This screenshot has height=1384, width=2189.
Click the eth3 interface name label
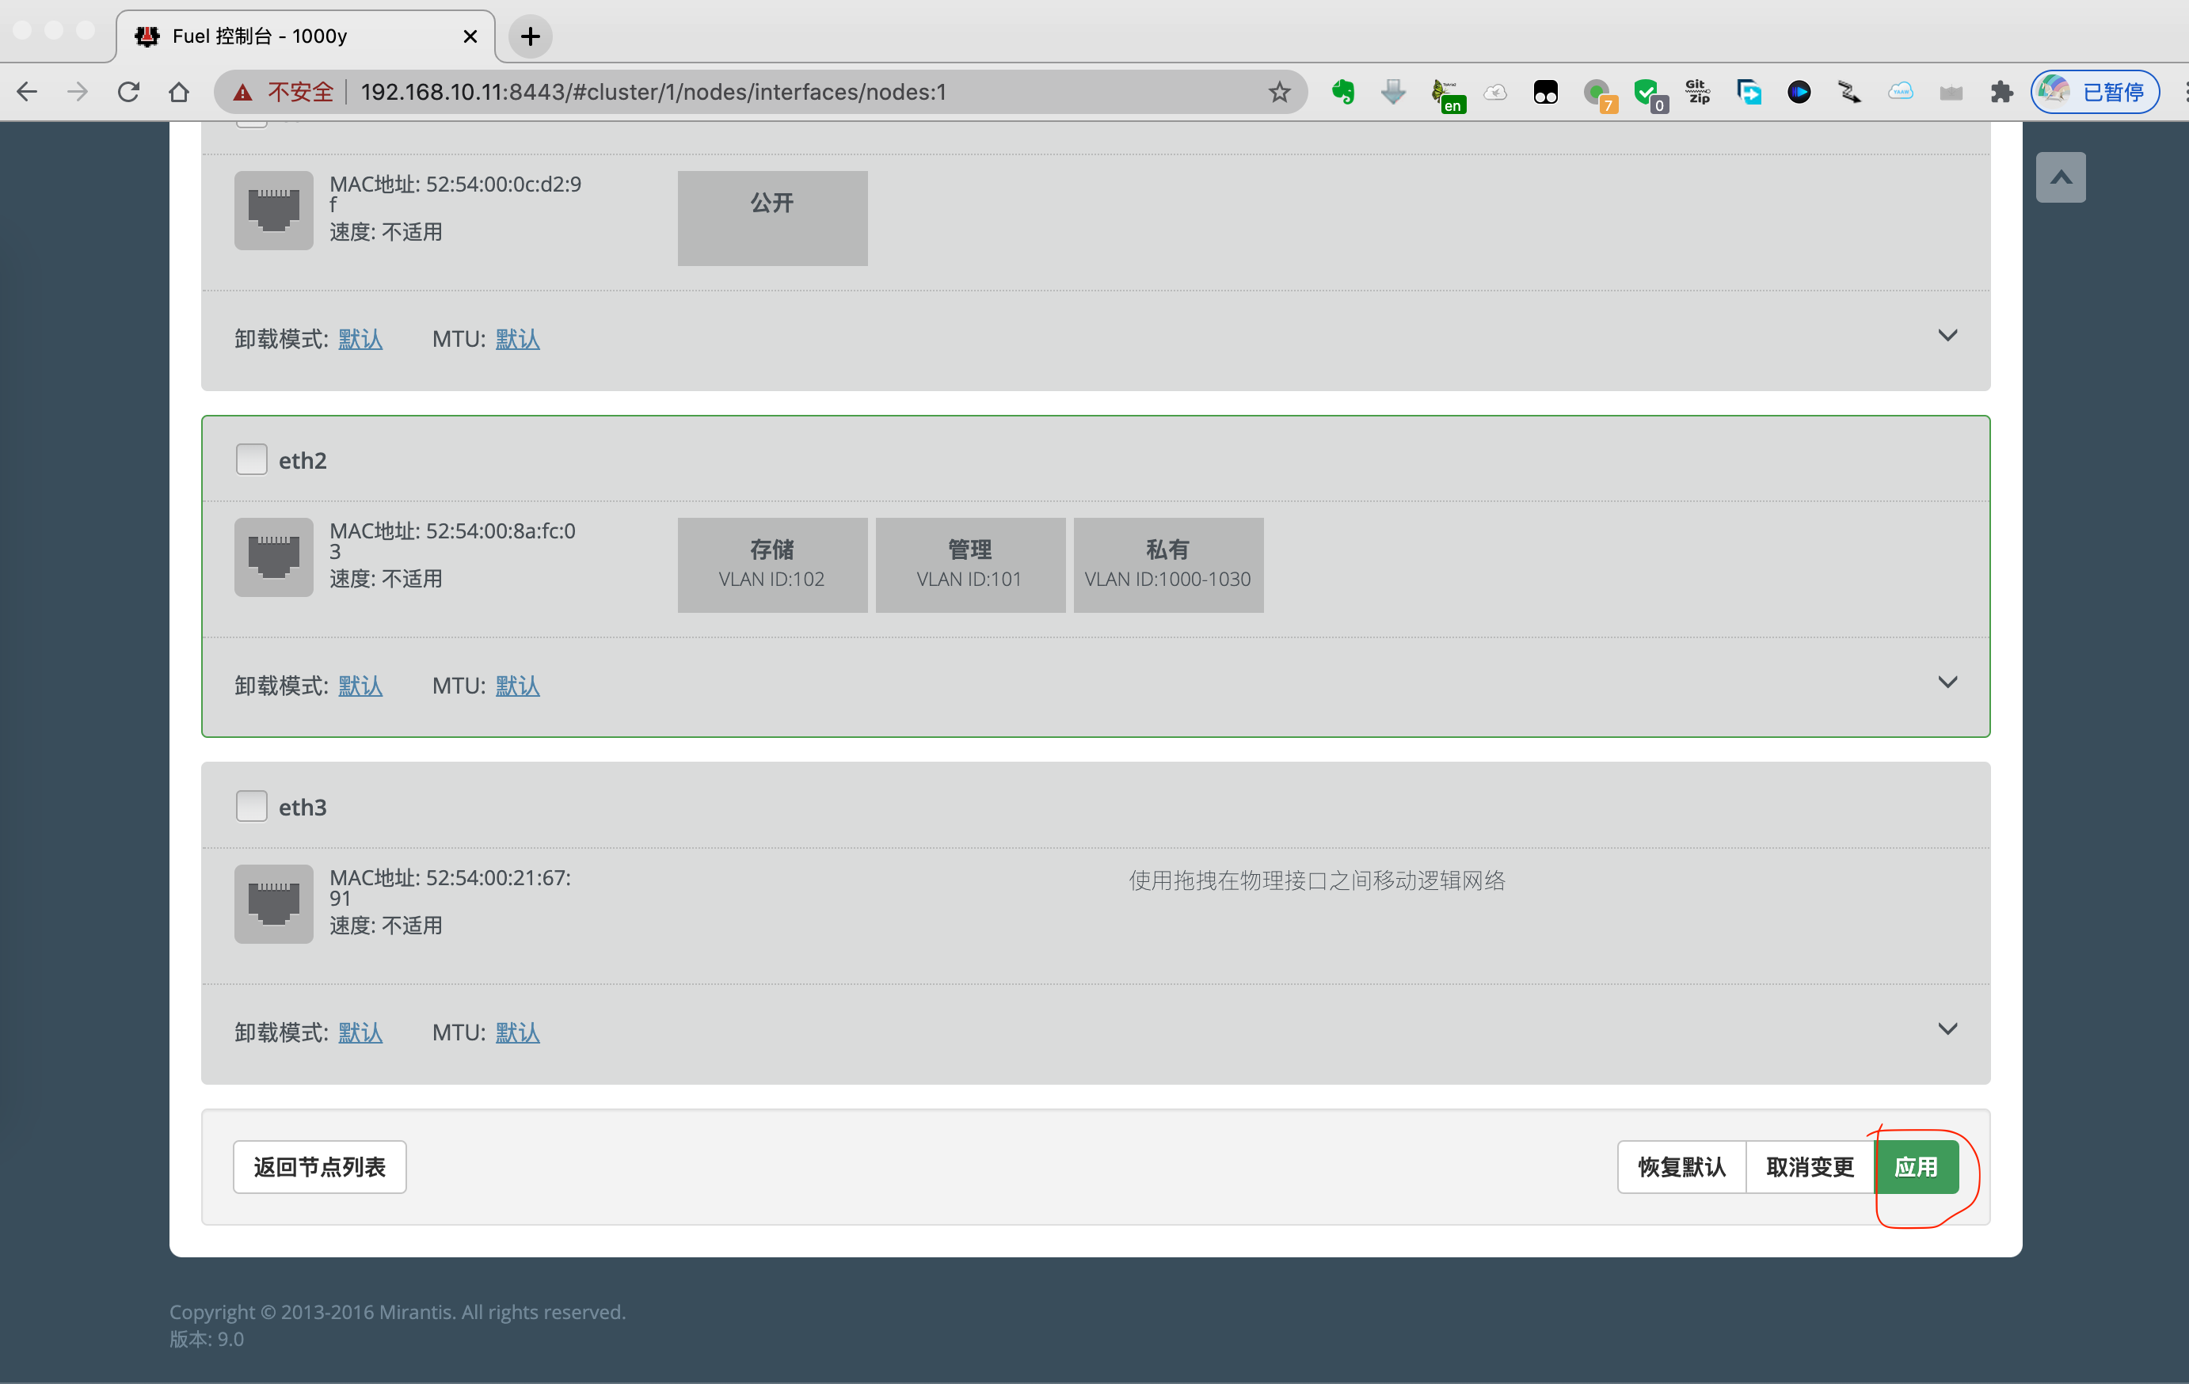[x=303, y=808]
